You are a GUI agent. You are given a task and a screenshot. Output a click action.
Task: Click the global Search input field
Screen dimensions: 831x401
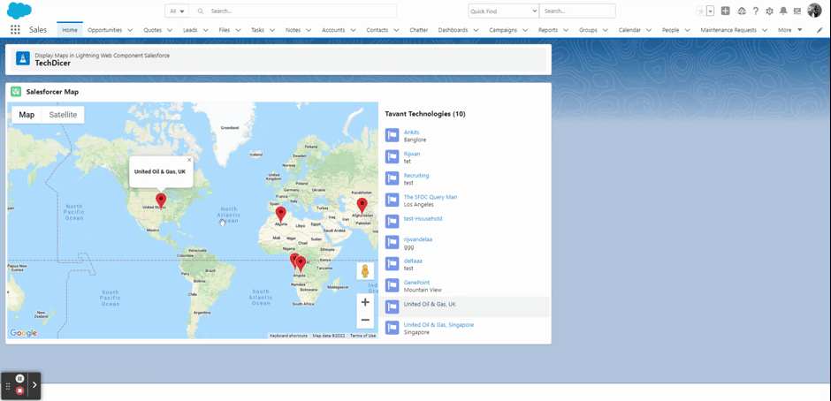pos(294,11)
